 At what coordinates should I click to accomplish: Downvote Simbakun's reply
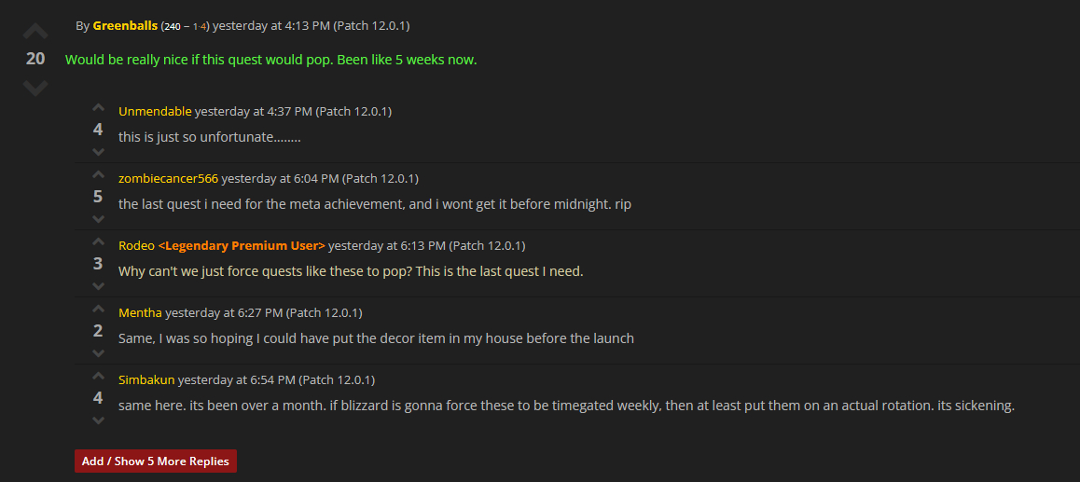coord(98,420)
